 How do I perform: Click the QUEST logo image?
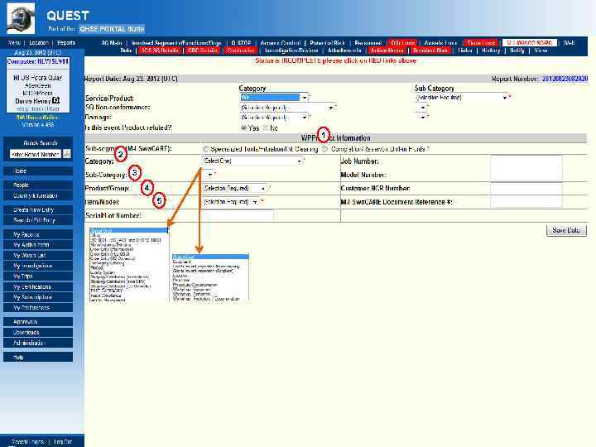[x=21, y=18]
